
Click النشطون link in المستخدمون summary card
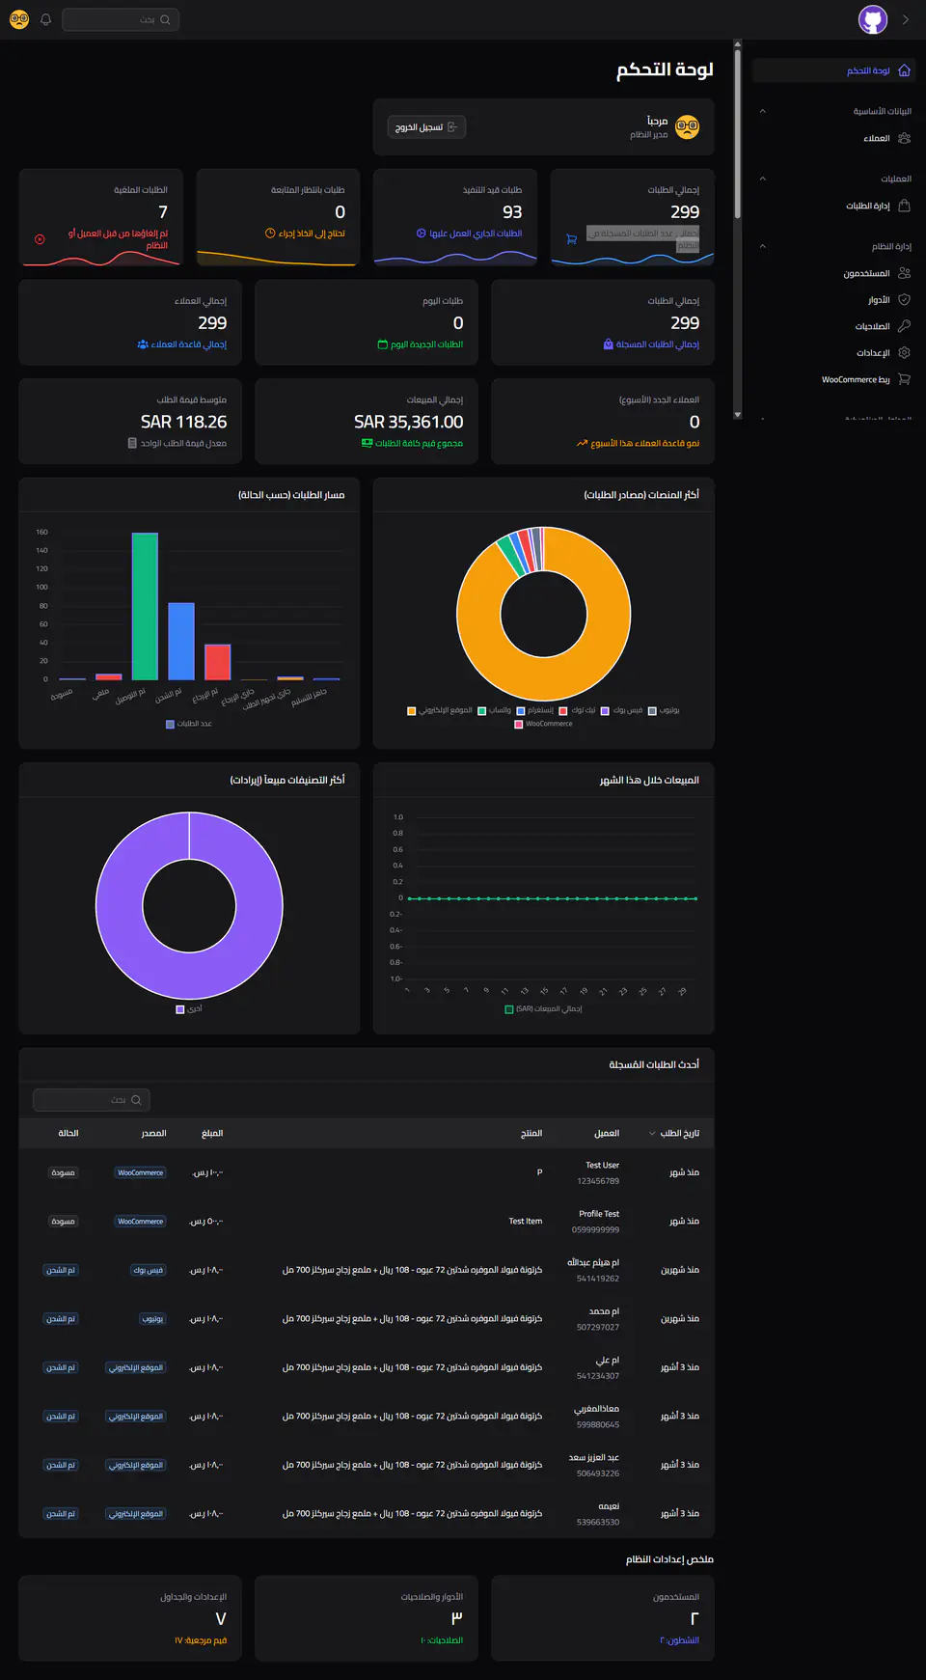click(x=680, y=1640)
